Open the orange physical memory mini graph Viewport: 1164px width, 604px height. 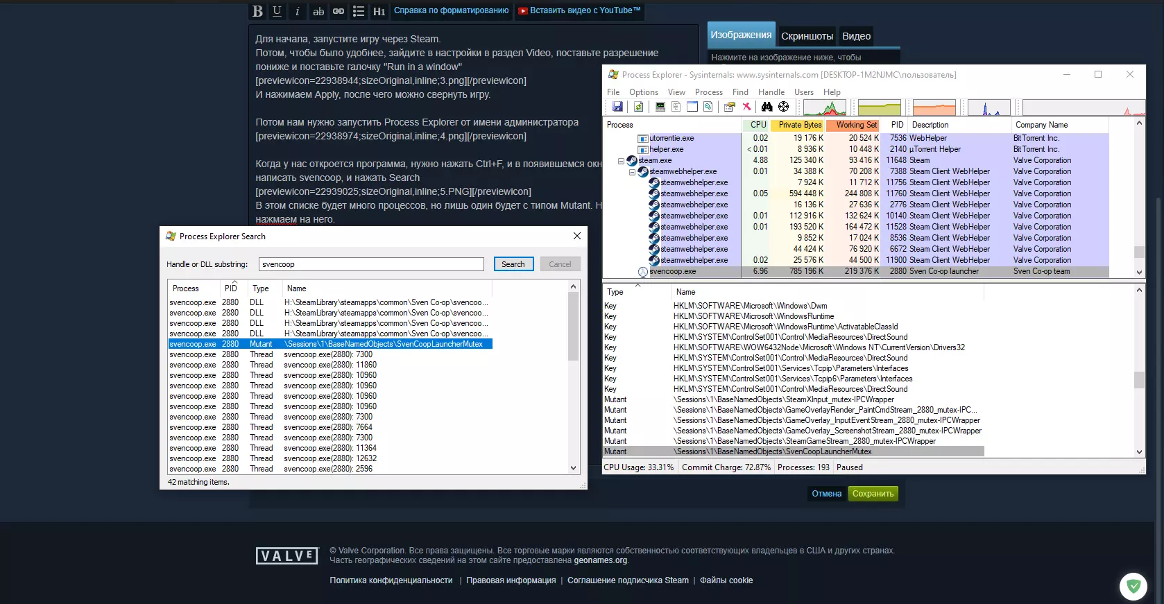(x=934, y=107)
